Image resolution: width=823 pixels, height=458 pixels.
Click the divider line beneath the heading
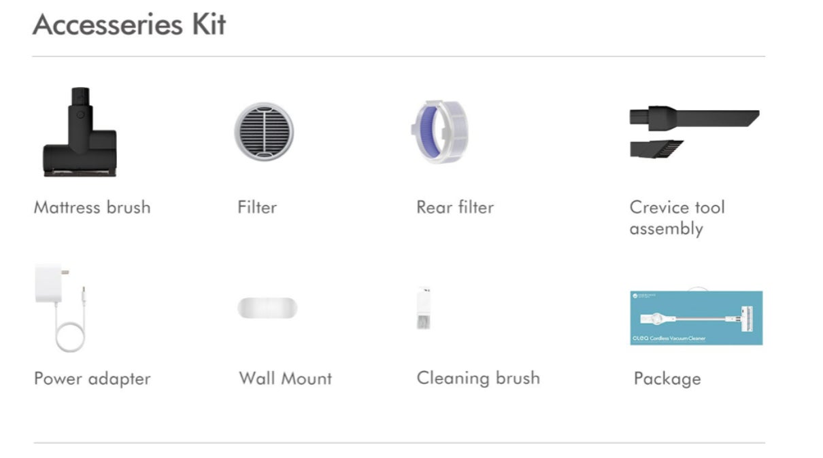398,56
